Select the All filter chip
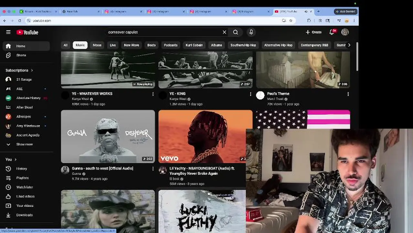413x233 pixels. point(66,45)
